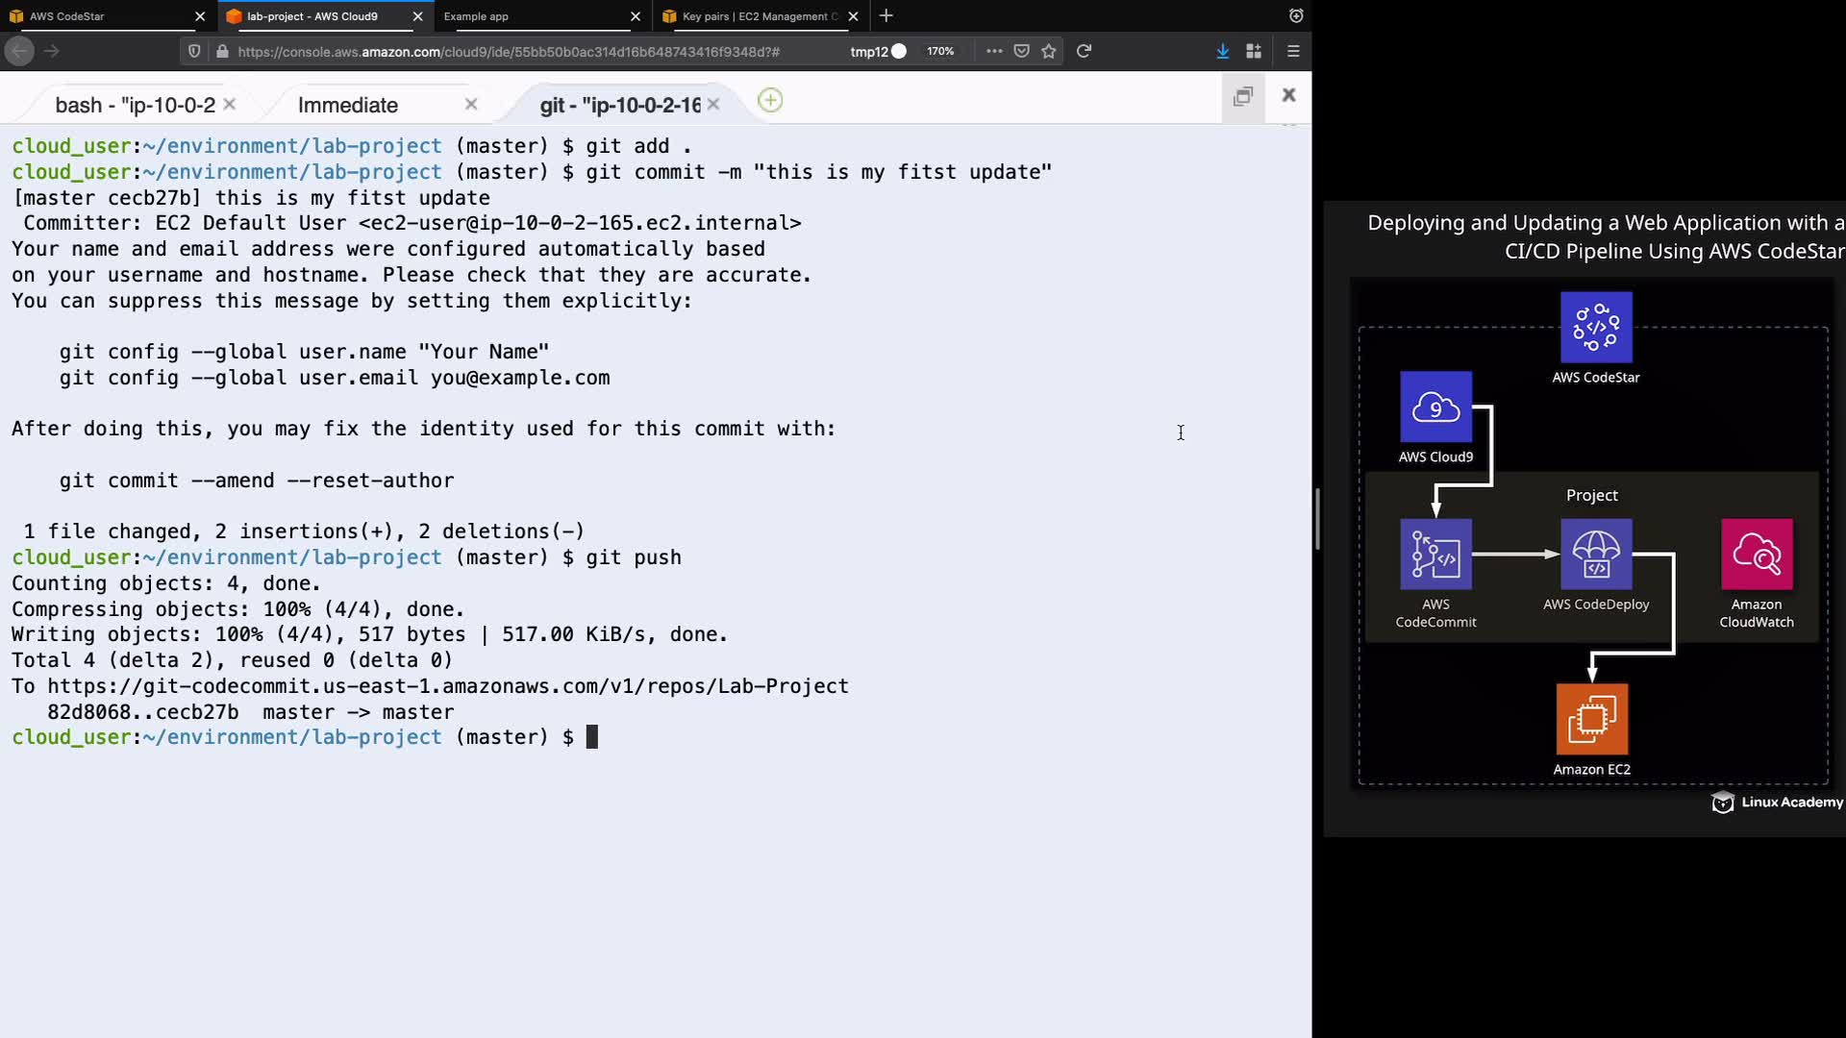Screen dimensions: 1846x1038
Task: Switch to the Immediate tab
Action: tap(348, 105)
